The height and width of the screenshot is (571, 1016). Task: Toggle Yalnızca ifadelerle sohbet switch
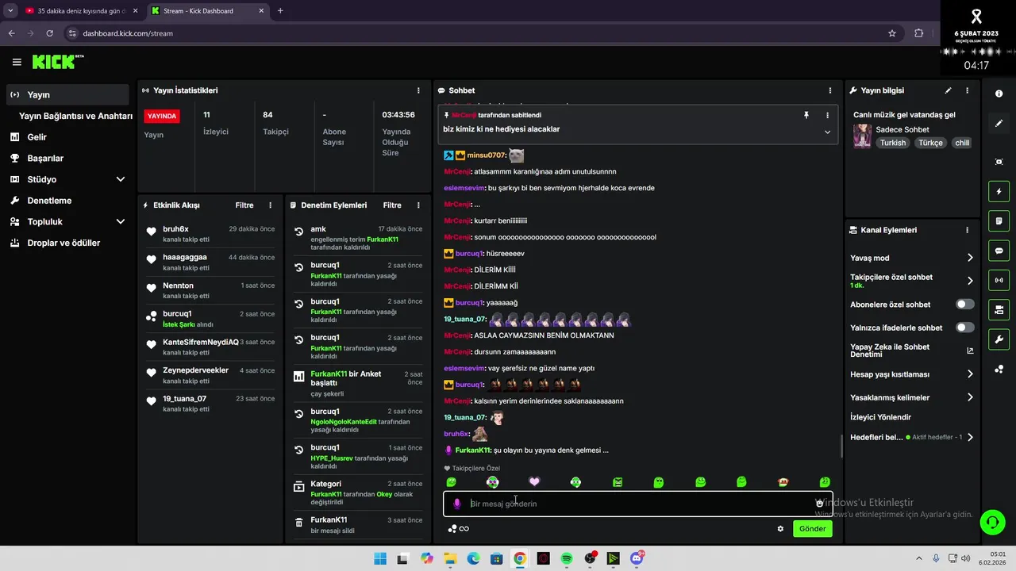pyautogui.click(x=965, y=328)
